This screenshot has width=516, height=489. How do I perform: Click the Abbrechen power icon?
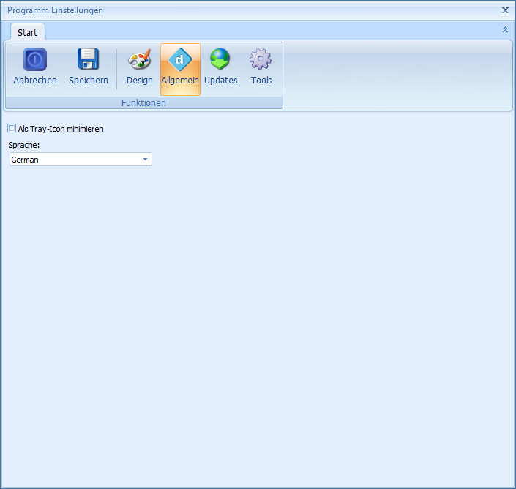pos(35,59)
